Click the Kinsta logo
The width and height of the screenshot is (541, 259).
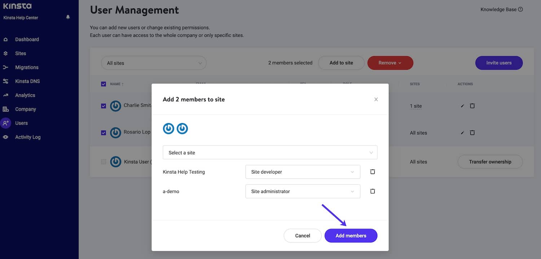(17, 6)
